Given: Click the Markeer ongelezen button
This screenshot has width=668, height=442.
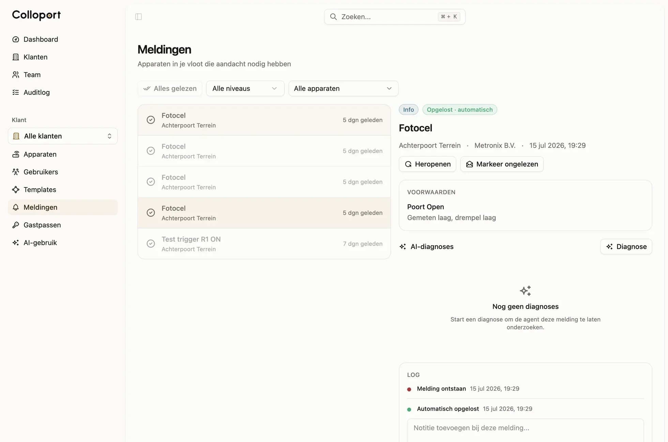Looking at the screenshot, I should [502, 164].
